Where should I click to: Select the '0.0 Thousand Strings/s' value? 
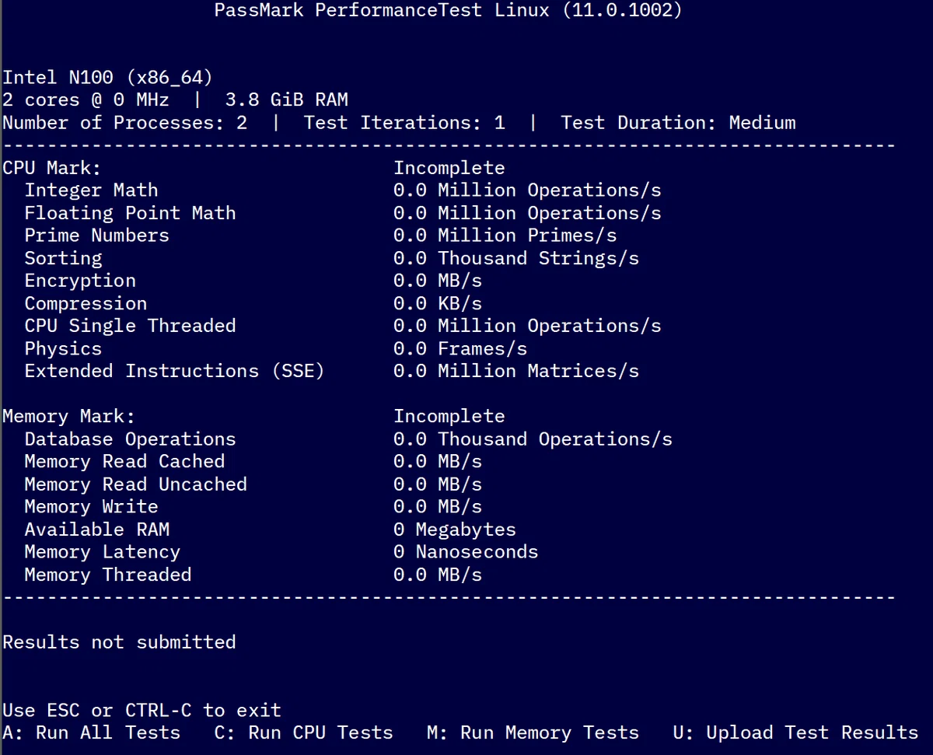click(516, 258)
